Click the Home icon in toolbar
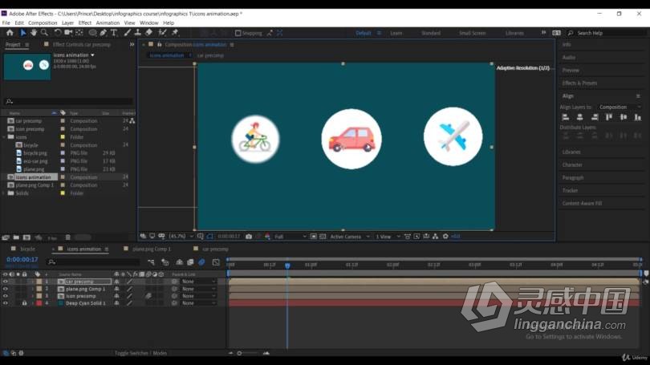This screenshot has width=650, height=365. 10,32
